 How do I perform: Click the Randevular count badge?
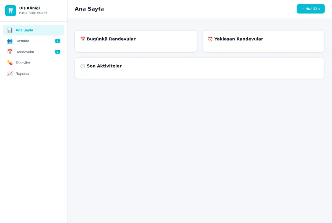(x=58, y=52)
